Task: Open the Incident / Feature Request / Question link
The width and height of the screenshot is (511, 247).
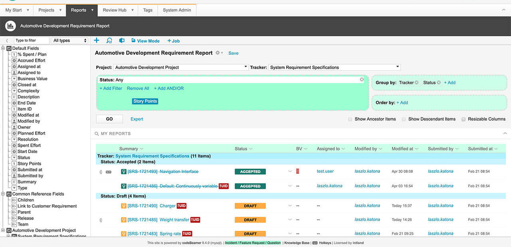Action: 253,243
